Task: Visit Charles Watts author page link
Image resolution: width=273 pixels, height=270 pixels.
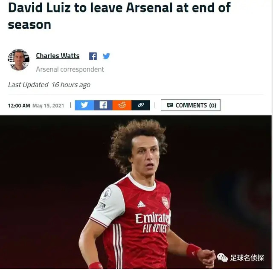Action: 58,56
